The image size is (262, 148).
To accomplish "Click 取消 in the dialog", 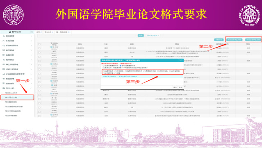I will (x=180, y=87).
